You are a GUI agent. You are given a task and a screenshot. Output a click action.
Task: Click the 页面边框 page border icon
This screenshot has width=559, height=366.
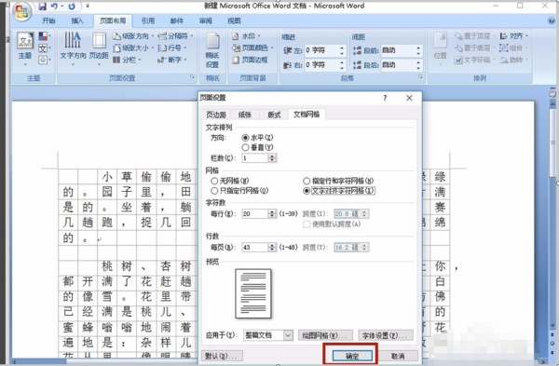[x=250, y=60]
